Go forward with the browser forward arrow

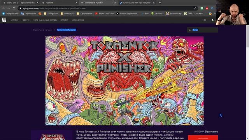(9, 9)
